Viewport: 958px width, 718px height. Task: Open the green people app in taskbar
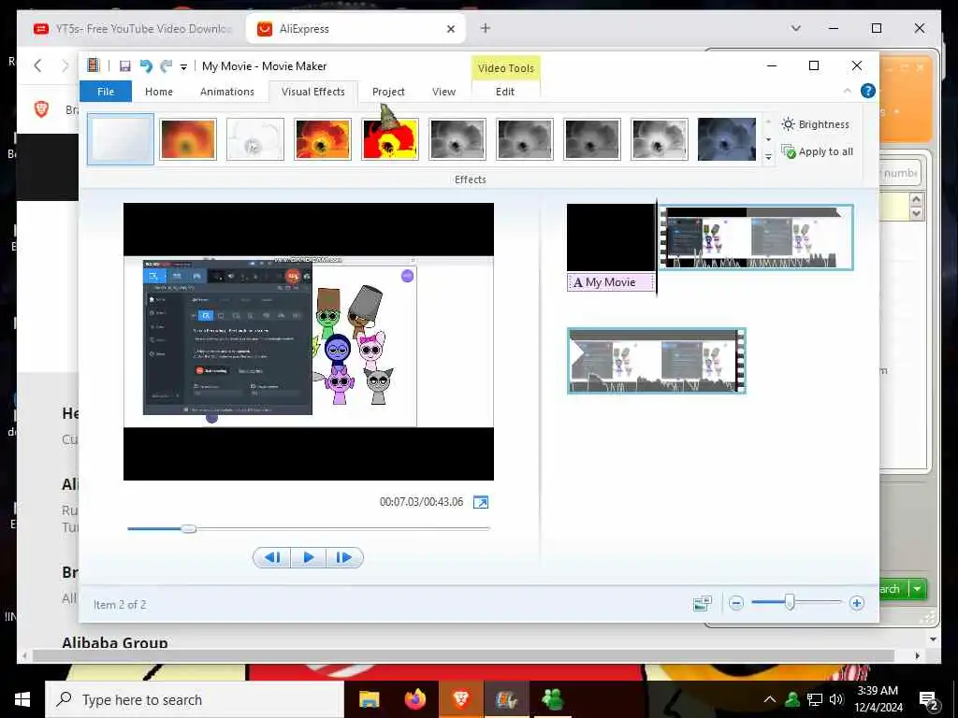[x=552, y=699]
